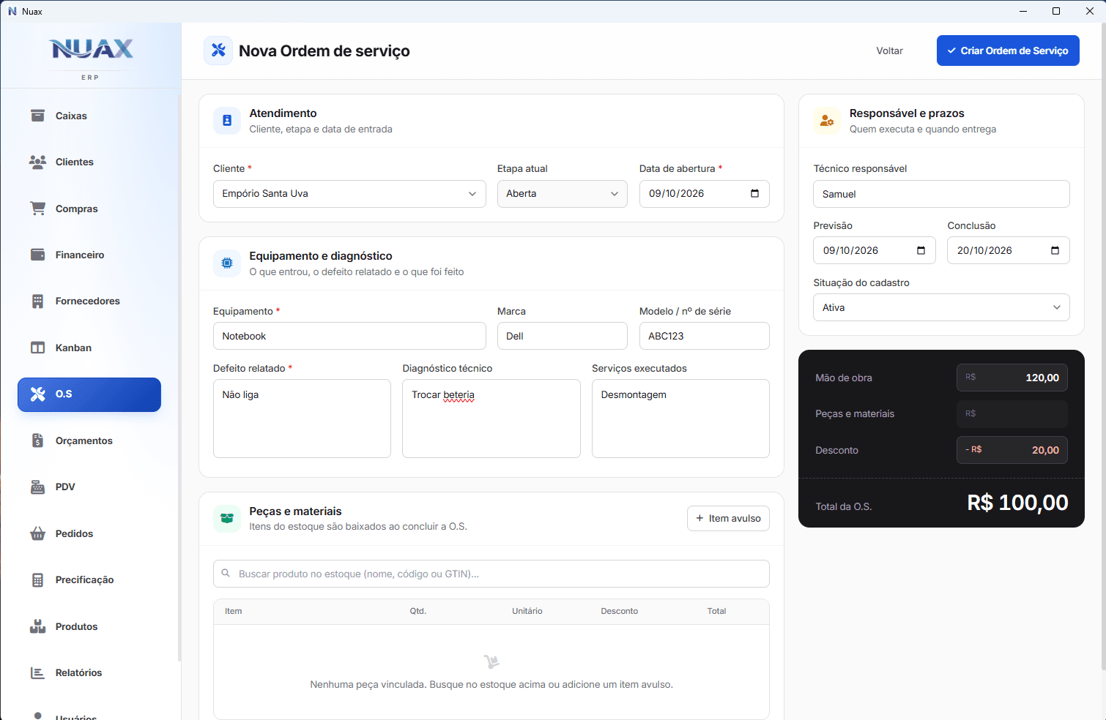The width and height of the screenshot is (1106, 720).
Task: Expand the Cliente dropdown Empório Santa Uva
Action: coord(349,194)
